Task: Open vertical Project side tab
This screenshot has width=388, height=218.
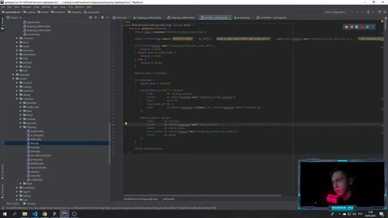Action: point(2,23)
